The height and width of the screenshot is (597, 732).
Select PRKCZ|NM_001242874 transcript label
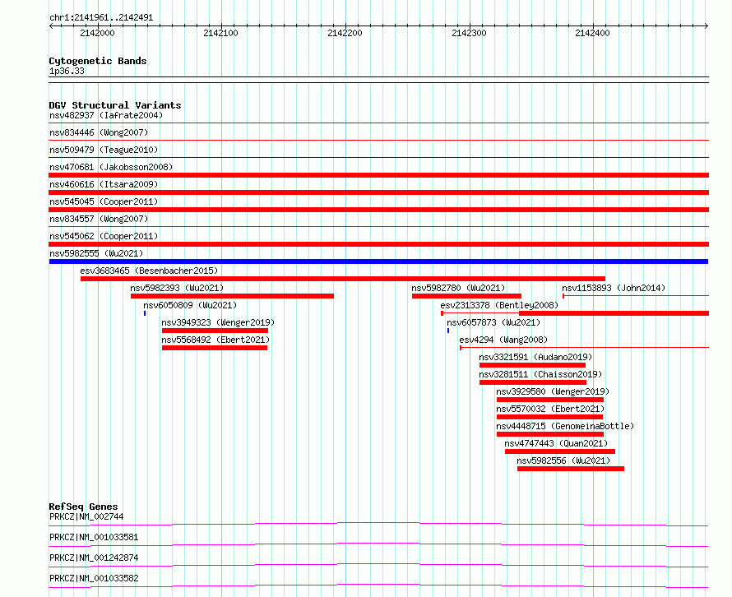click(x=94, y=558)
